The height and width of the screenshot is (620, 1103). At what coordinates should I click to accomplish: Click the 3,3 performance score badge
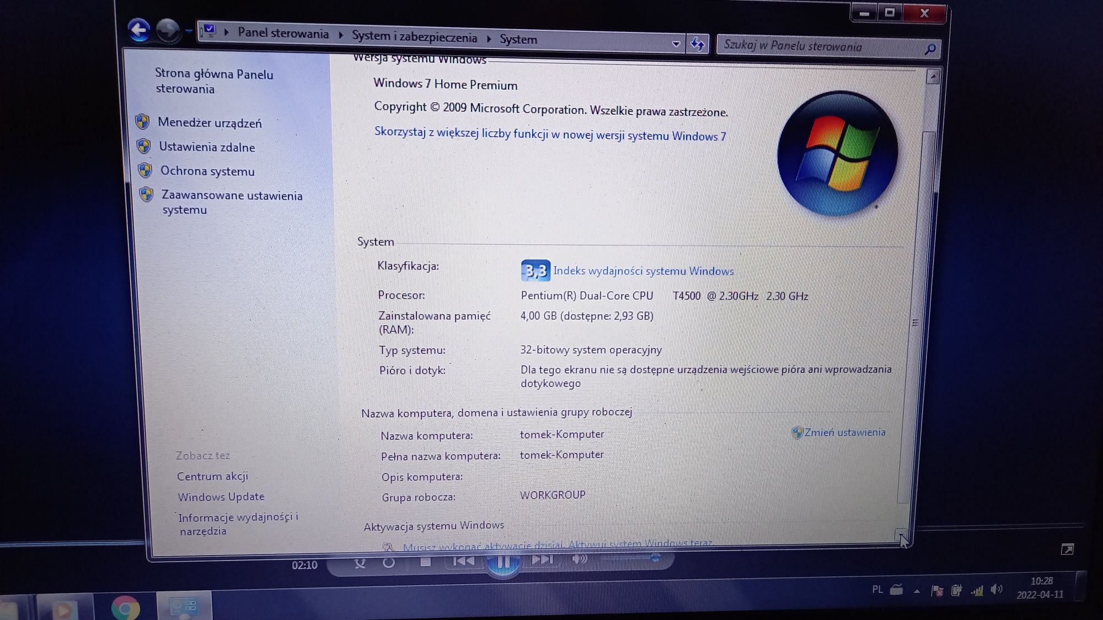[x=535, y=271]
